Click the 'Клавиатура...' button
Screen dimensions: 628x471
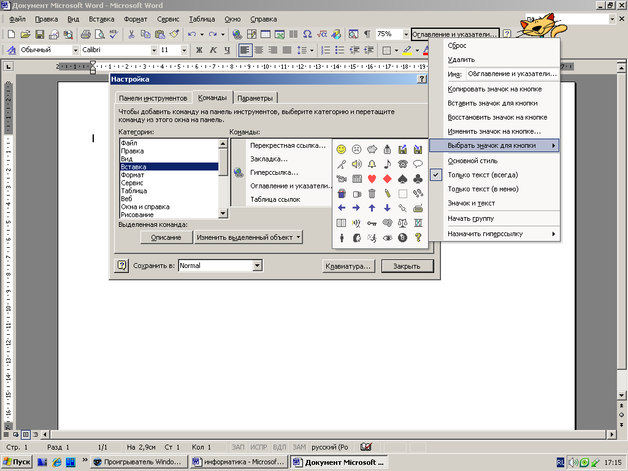[x=348, y=266]
